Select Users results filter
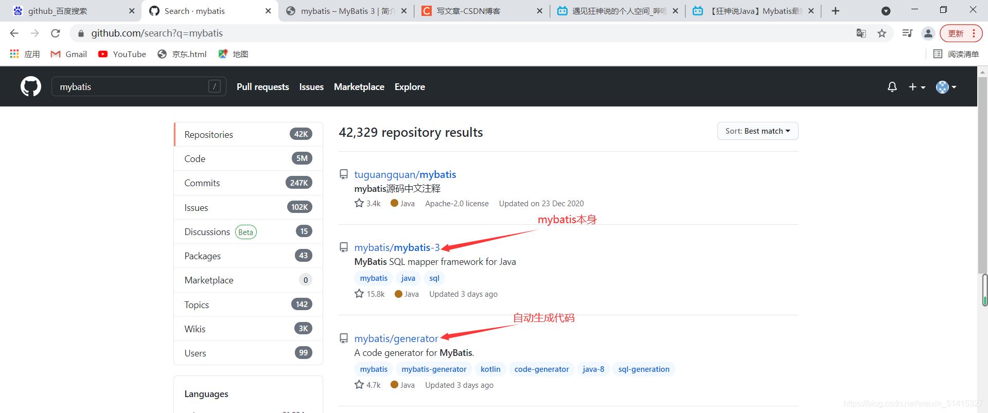 click(x=249, y=353)
